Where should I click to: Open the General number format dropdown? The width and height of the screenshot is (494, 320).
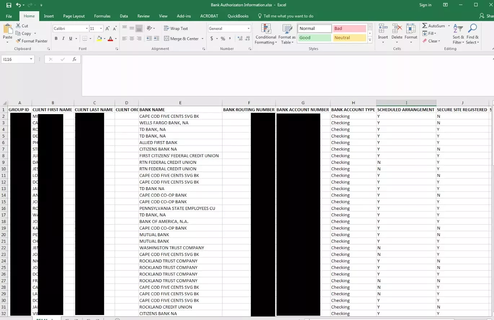[x=248, y=28]
